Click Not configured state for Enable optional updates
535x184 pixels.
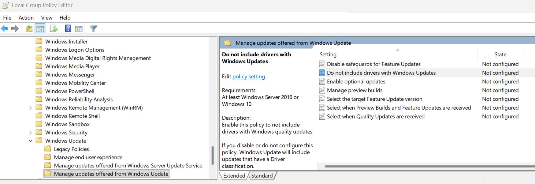[x=500, y=81]
